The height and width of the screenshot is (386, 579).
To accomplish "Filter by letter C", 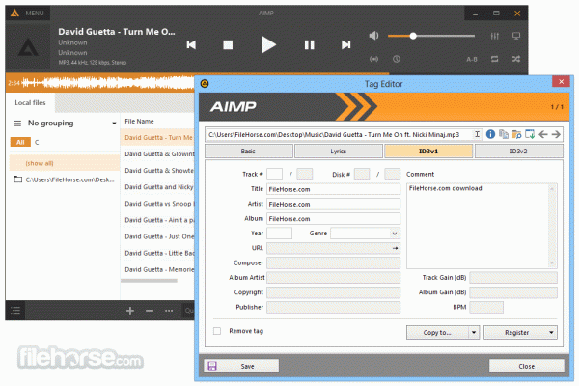I will (x=37, y=142).
